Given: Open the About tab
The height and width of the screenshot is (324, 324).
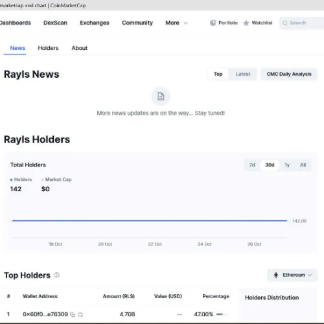Looking at the screenshot, I should coord(80,48).
